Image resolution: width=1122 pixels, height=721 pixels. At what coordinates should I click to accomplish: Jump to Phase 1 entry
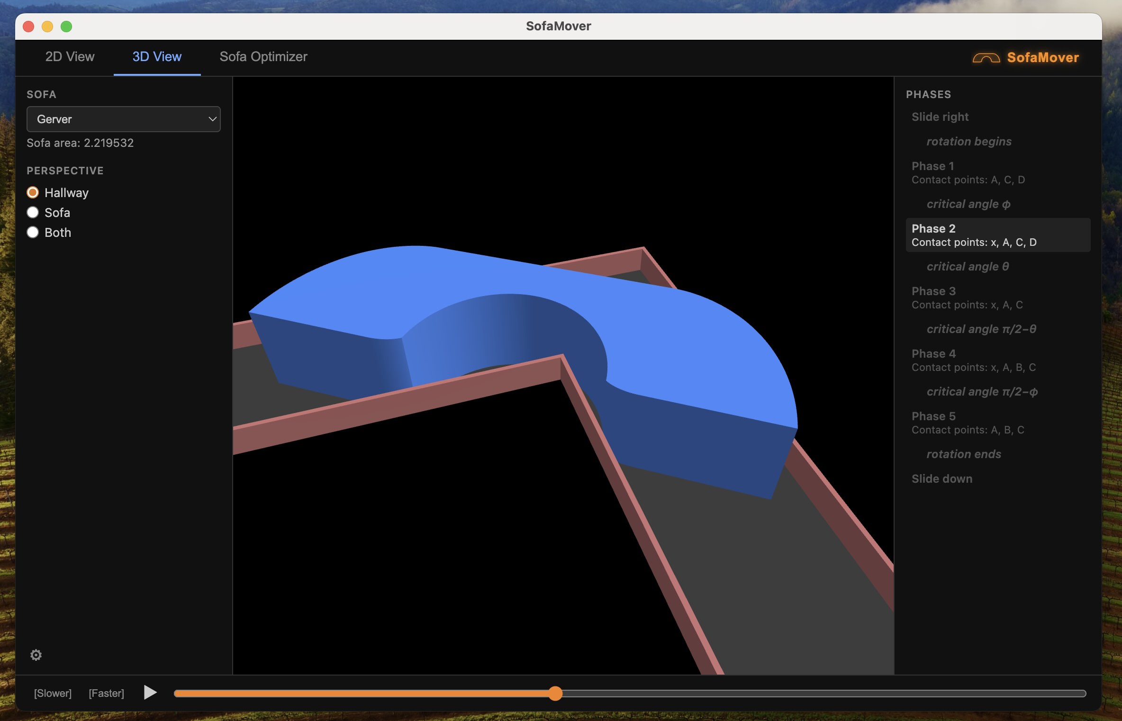[x=998, y=172]
